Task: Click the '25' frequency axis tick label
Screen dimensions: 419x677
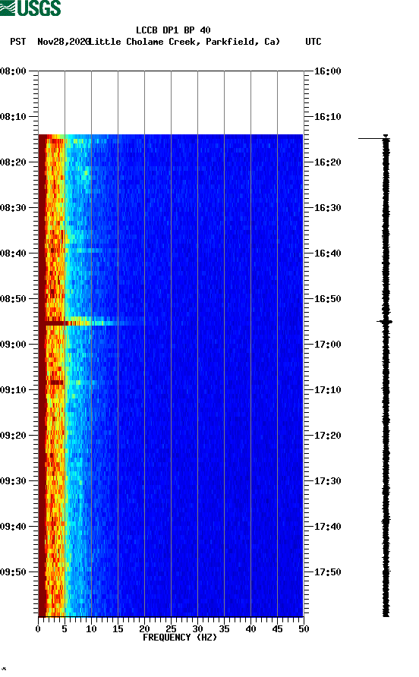Action: [x=171, y=628]
